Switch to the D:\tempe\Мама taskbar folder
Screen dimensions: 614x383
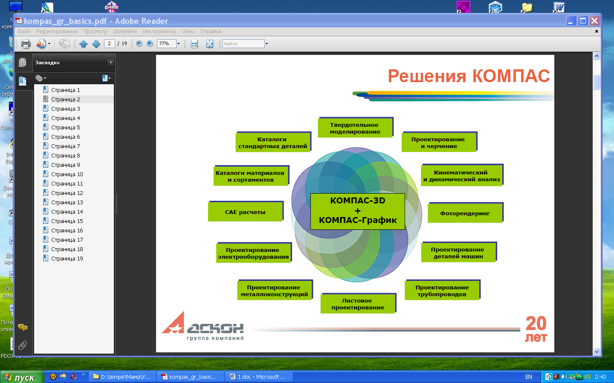(x=122, y=377)
